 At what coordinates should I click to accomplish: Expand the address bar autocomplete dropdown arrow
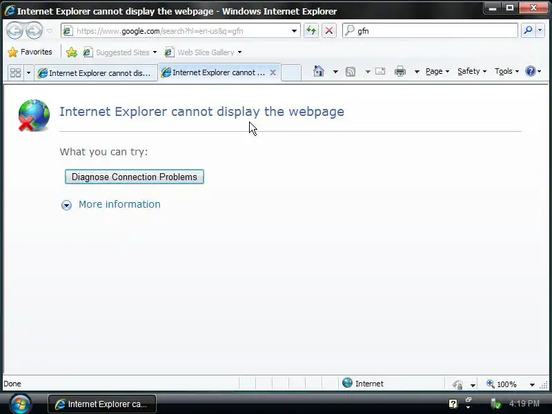(x=294, y=31)
